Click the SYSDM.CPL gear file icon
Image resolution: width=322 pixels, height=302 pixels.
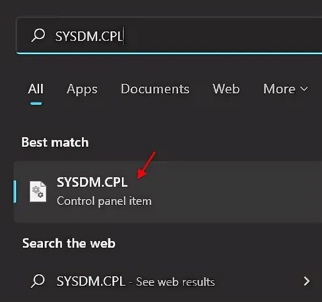38,191
